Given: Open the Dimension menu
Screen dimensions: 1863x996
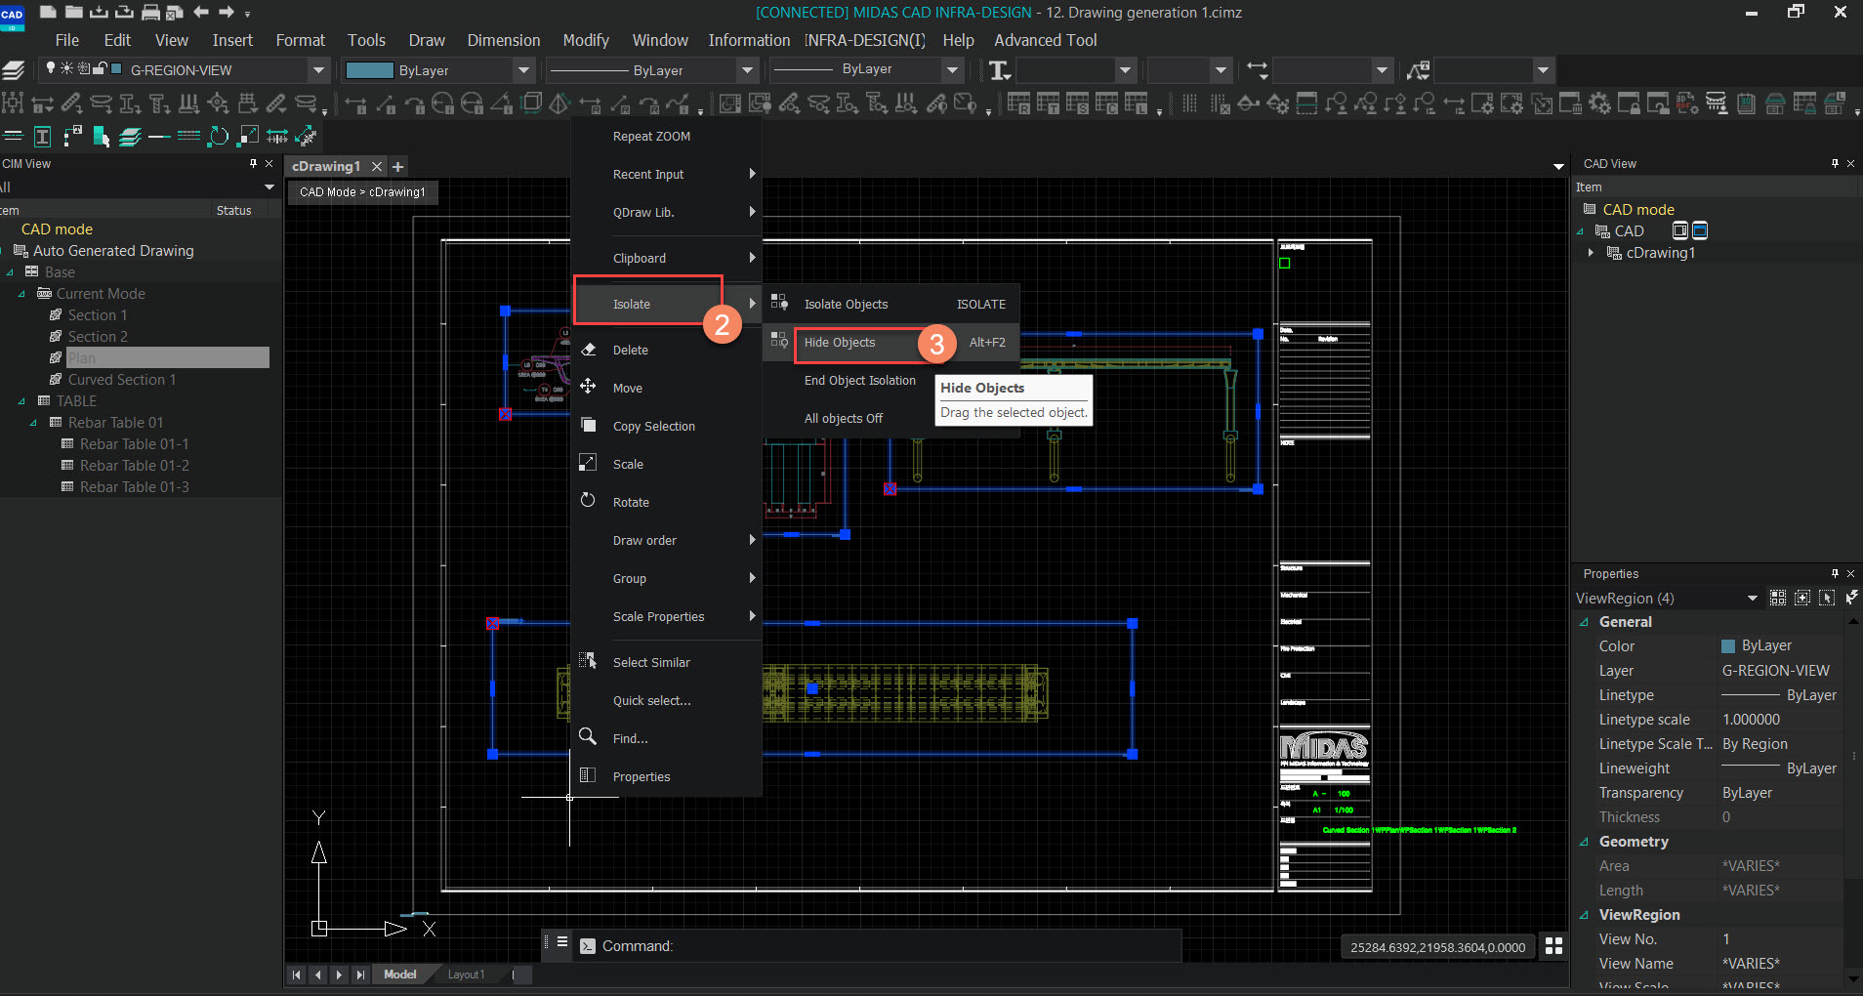Looking at the screenshot, I should tap(504, 40).
